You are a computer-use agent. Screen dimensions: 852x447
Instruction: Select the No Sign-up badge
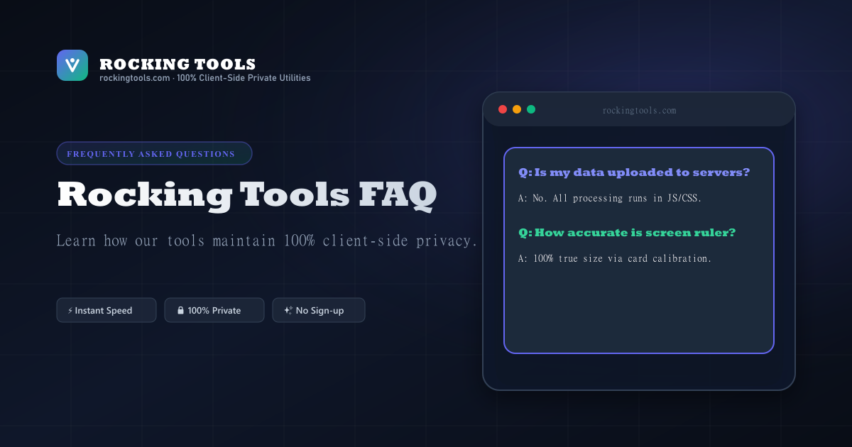(x=319, y=310)
